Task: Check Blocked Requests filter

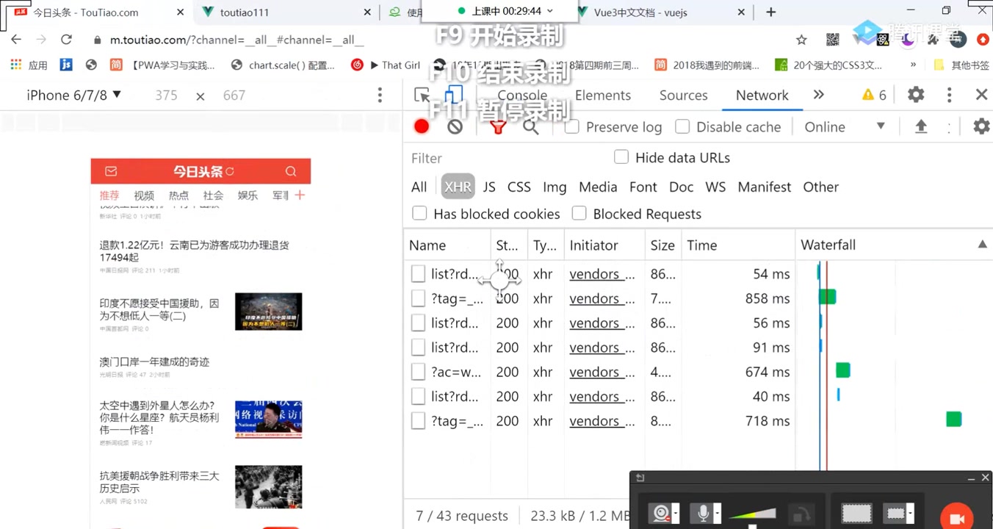Action: 579,213
